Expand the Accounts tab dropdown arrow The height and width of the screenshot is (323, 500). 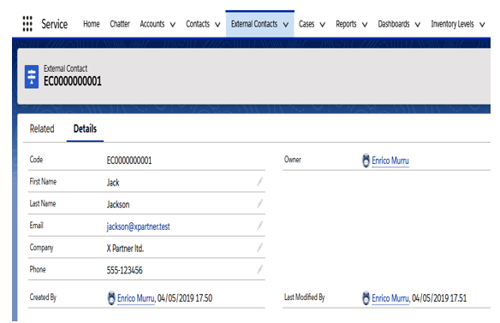pyautogui.click(x=172, y=25)
